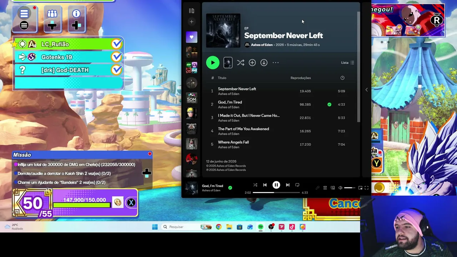Open the album preview card button

228,63
